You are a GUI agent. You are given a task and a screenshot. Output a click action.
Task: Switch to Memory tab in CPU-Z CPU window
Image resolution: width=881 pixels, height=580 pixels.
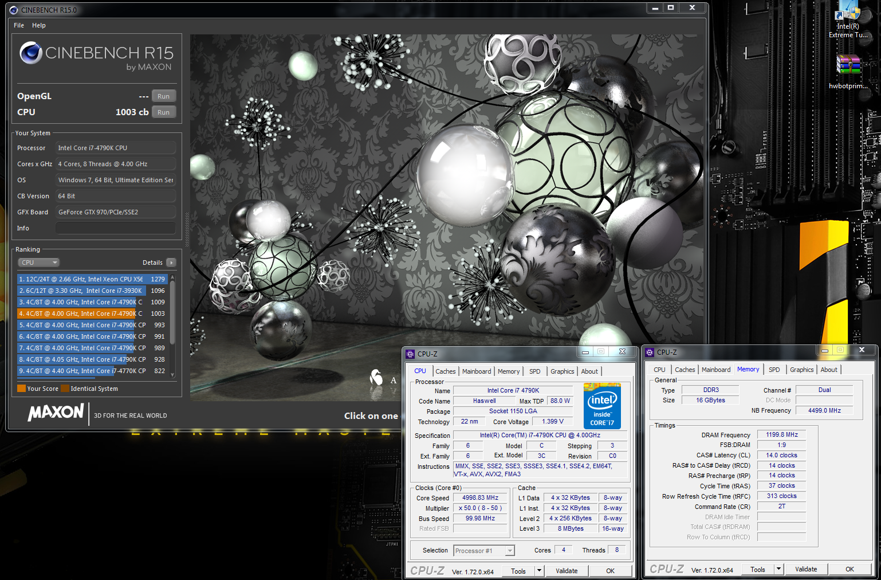pos(509,371)
